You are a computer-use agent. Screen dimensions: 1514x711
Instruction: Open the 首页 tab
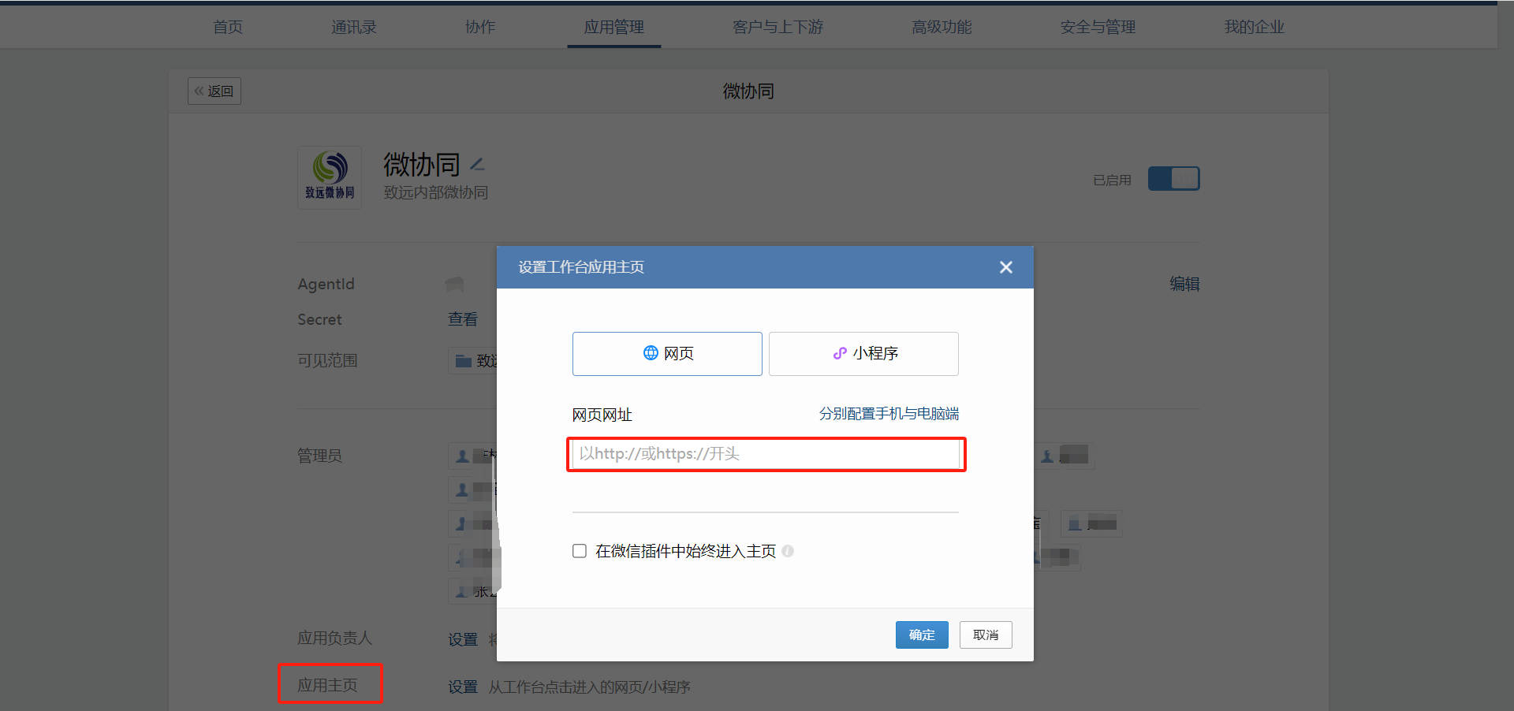tap(228, 27)
